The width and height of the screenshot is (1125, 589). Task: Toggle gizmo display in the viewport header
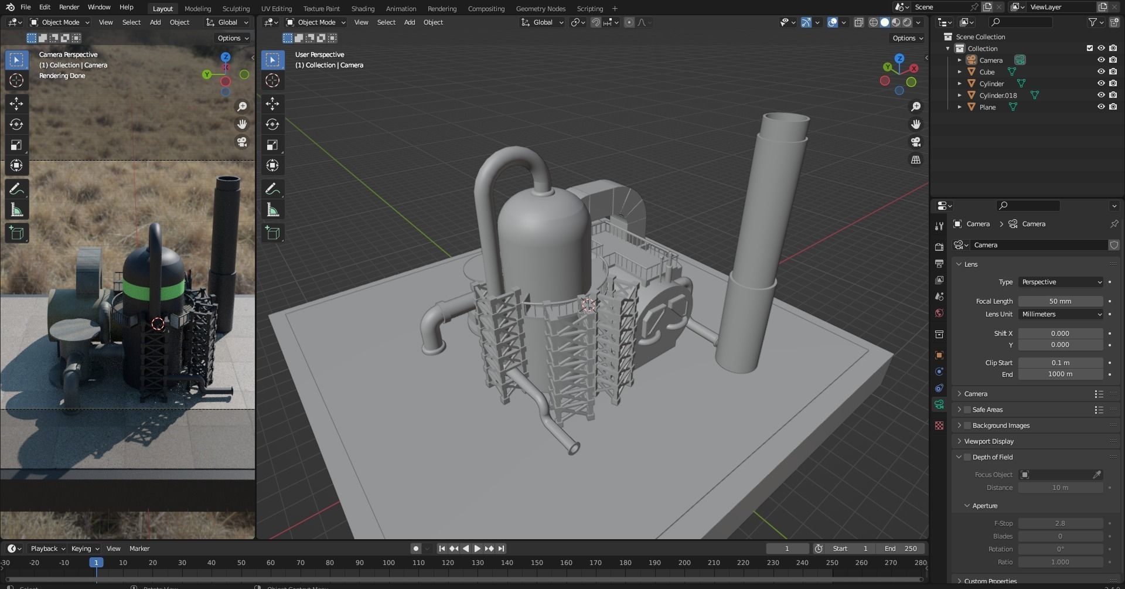(806, 22)
